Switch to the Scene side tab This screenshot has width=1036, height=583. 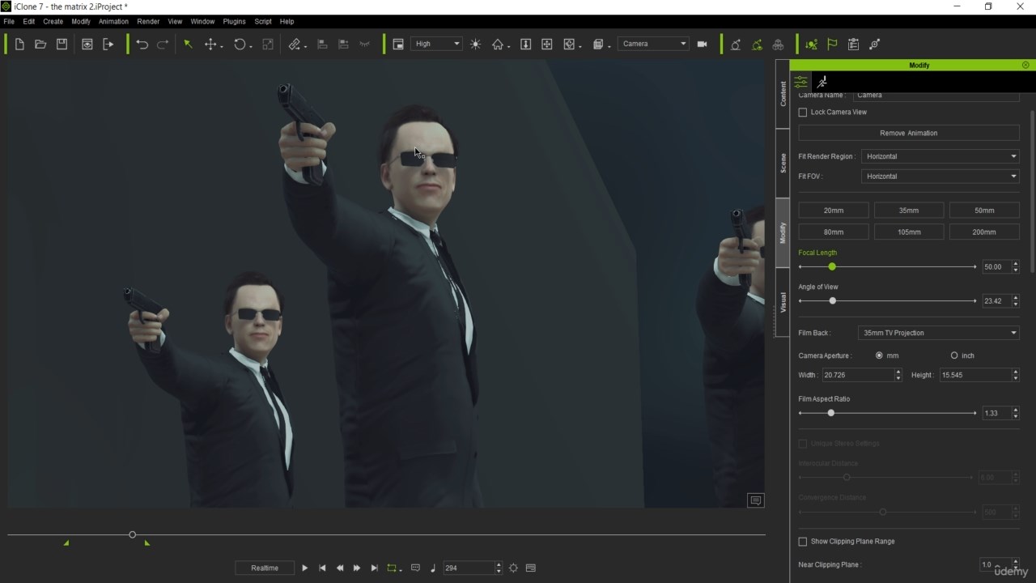783,164
